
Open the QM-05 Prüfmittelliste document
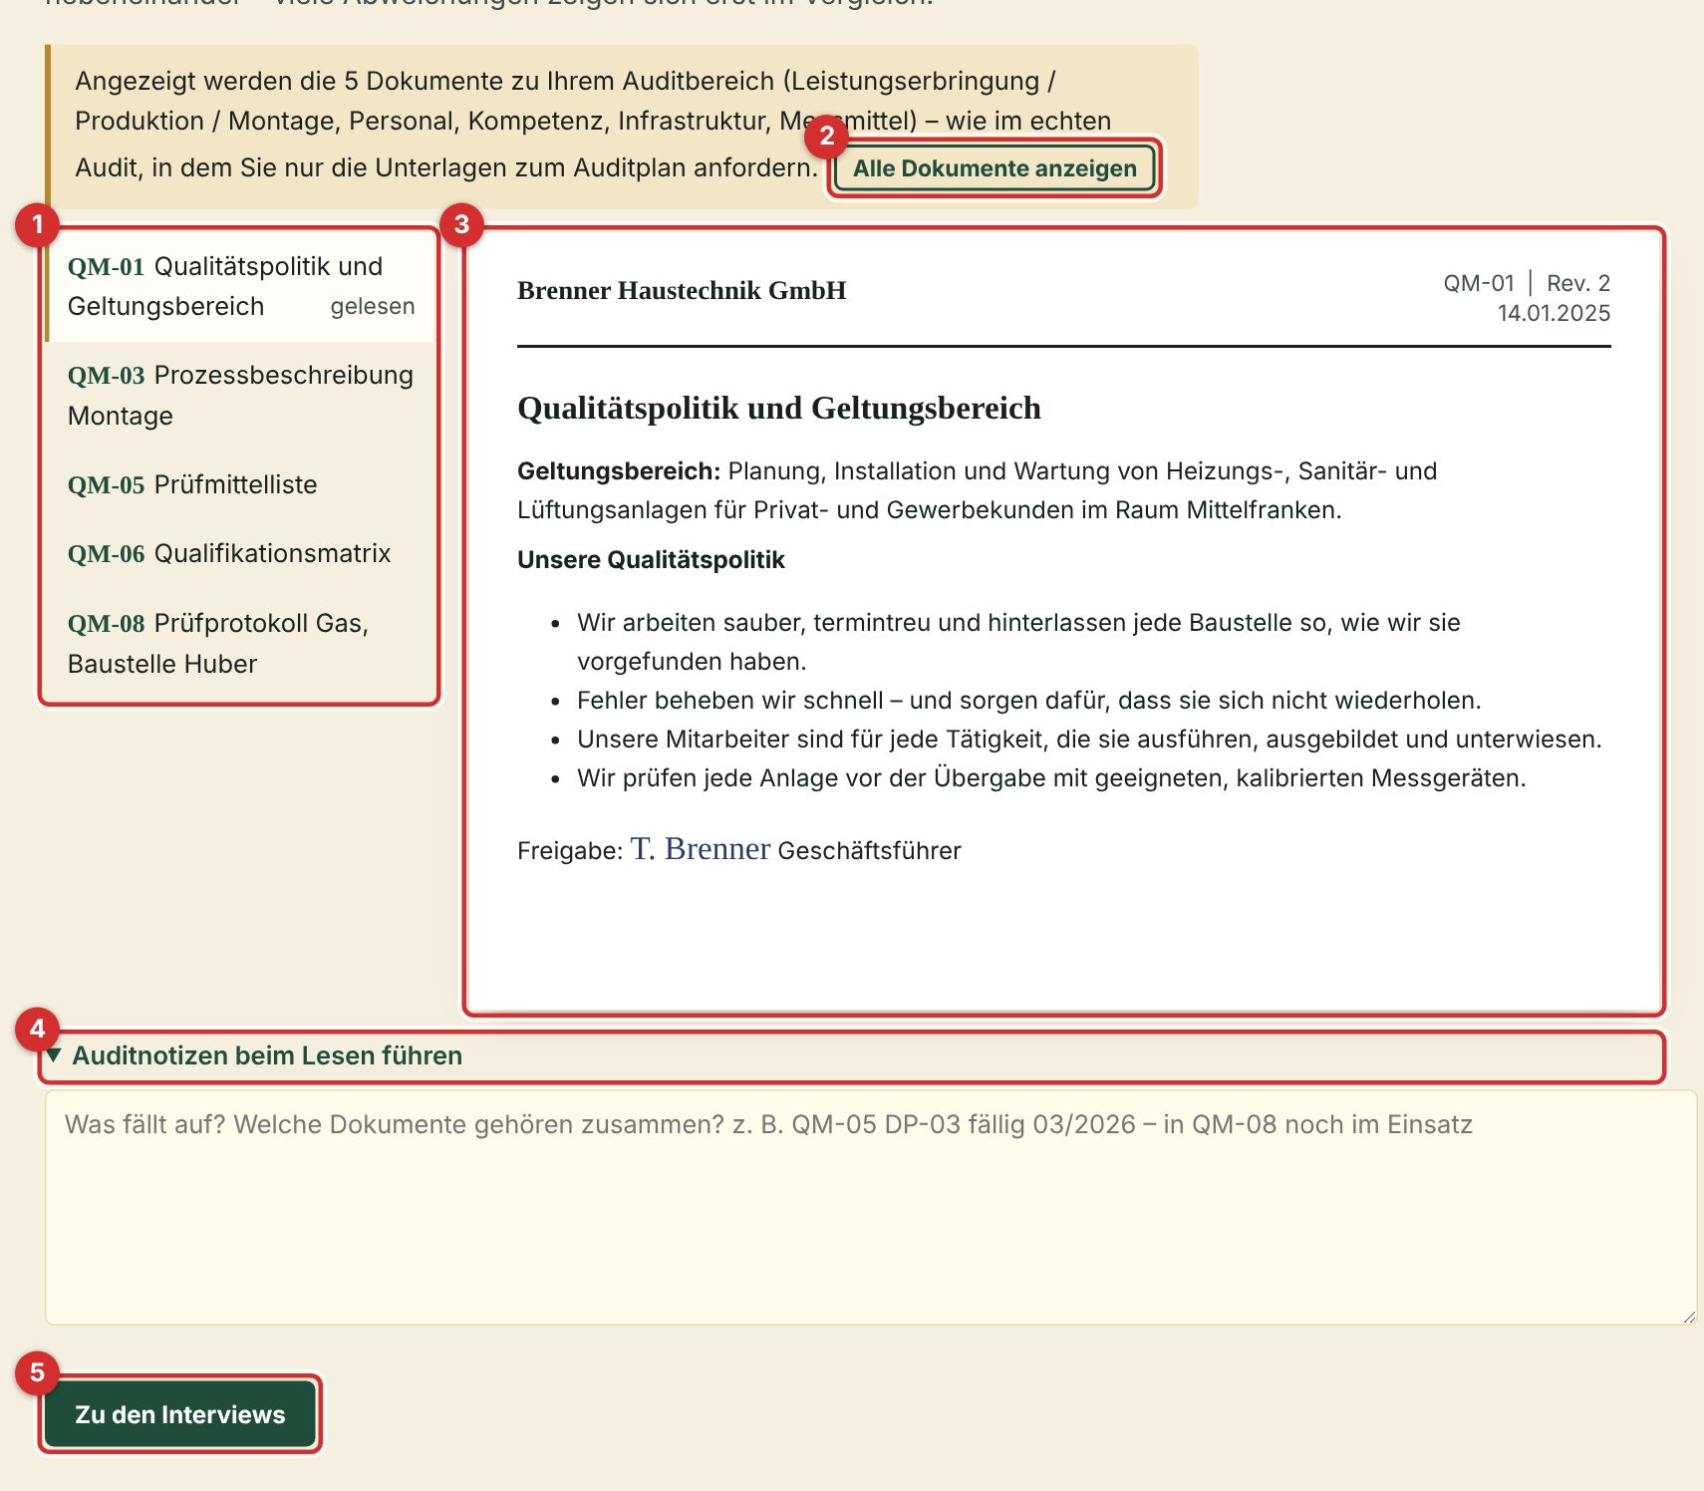tap(240, 484)
